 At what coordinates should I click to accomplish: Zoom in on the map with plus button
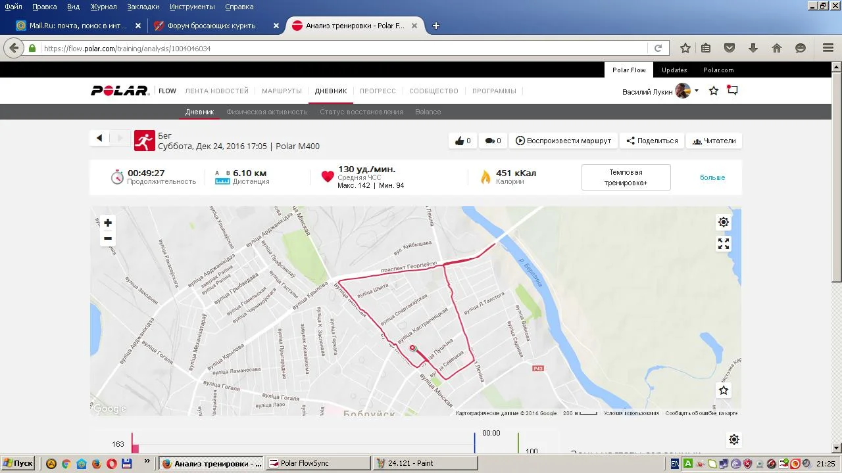108,223
